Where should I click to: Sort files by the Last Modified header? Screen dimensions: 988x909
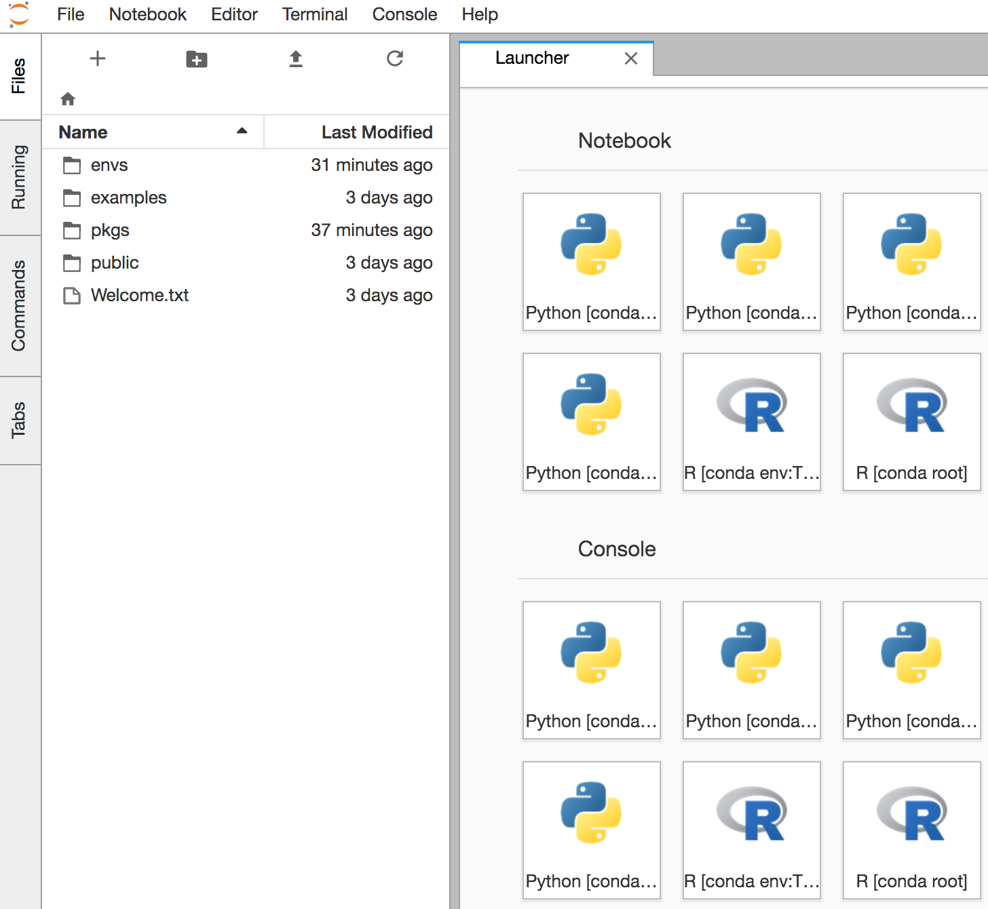click(x=357, y=132)
